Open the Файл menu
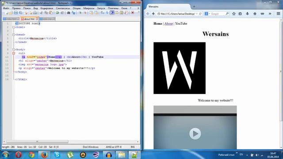 [6, 8]
